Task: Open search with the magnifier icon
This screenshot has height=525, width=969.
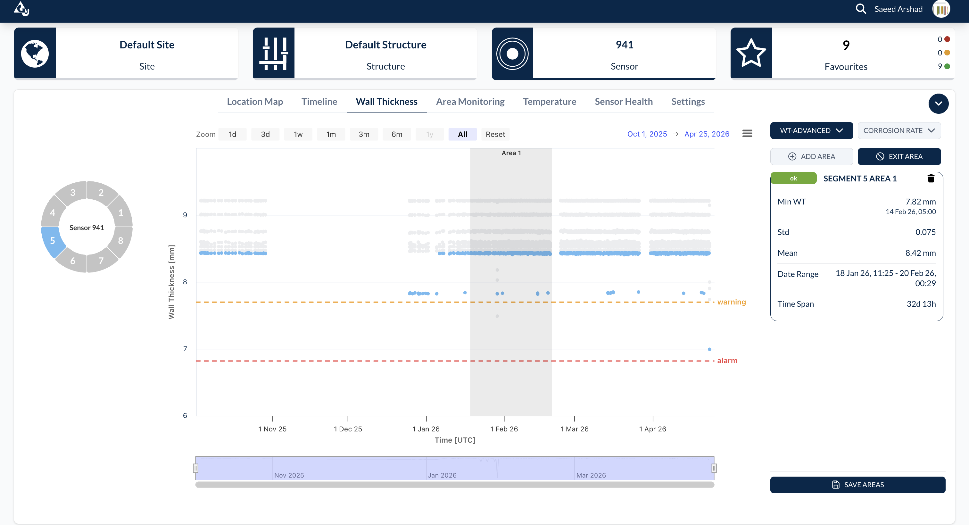Action: [x=861, y=9]
